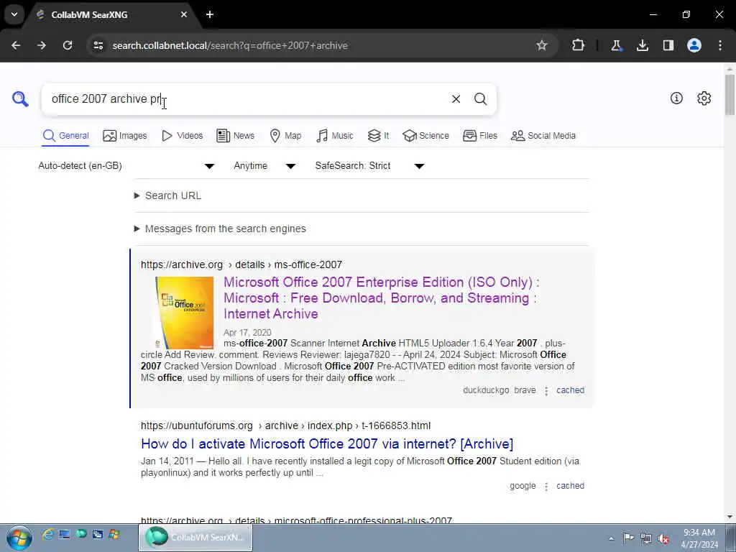Switch to the Map category
This screenshot has width=736, height=552.
click(285, 136)
